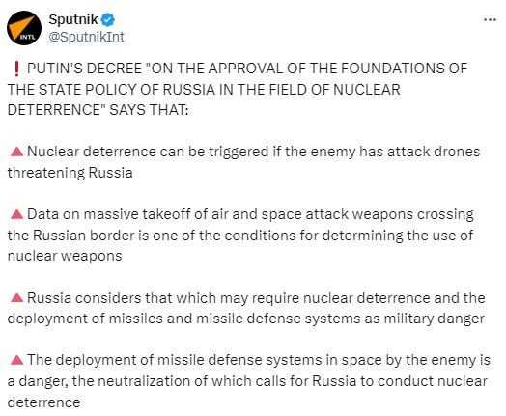Image resolution: width=506 pixels, height=416 pixels.
Task: Open the @SputnikInt handle link
Action: (x=86, y=37)
